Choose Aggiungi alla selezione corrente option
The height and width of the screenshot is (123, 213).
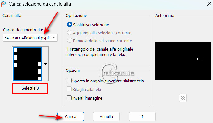[70, 33]
